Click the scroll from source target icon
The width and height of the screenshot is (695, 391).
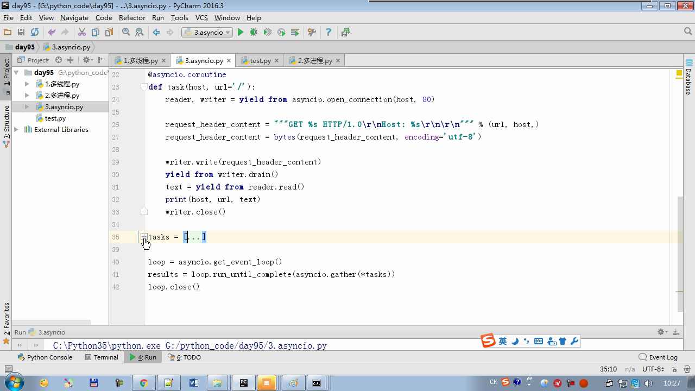pyautogui.click(x=59, y=60)
